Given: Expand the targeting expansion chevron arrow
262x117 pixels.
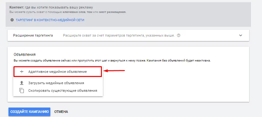Looking at the screenshot, I should pyautogui.click(x=241, y=35).
